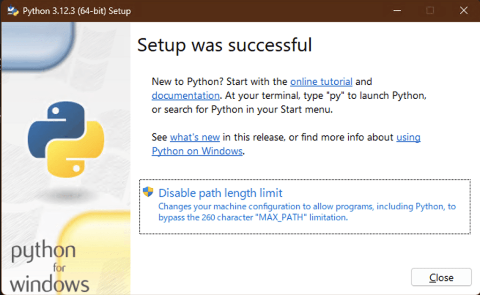Click the UAC shield next to path limit option
The width and height of the screenshot is (480, 295).
[x=149, y=192]
